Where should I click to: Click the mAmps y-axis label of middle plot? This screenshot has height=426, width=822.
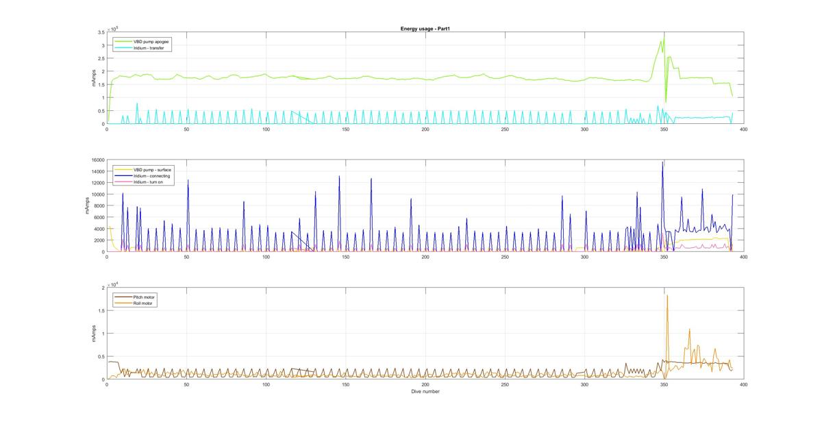[88, 206]
